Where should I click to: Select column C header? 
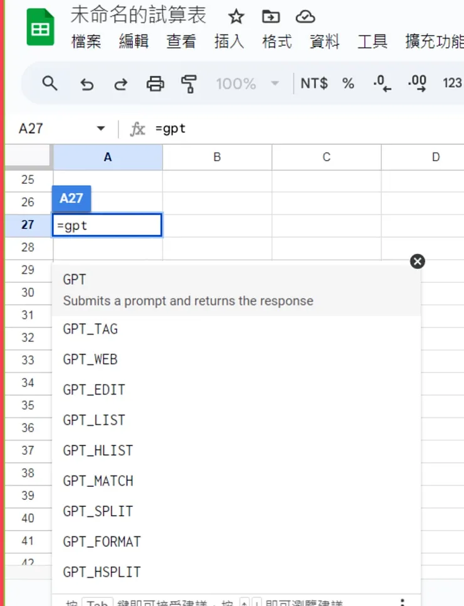click(x=327, y=157)
